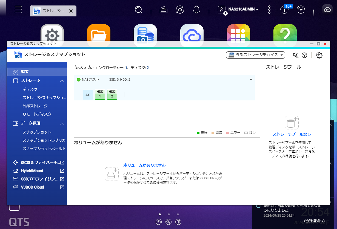Click the add volume drive icon

click(112, 174)
